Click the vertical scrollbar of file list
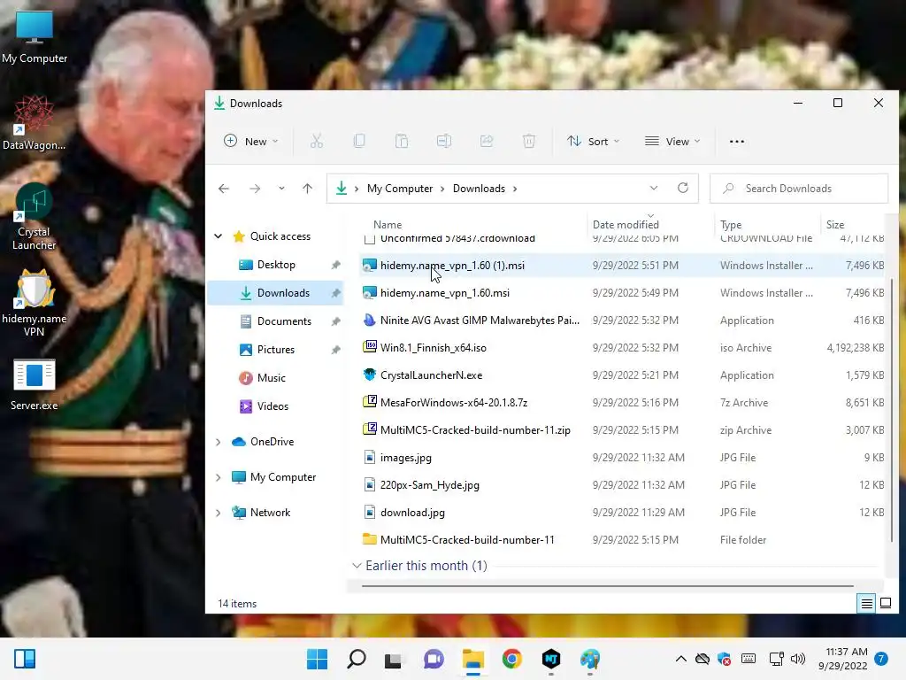Image resolution: width=906 pixels, height=680 pixels. (x=892, y=411)
